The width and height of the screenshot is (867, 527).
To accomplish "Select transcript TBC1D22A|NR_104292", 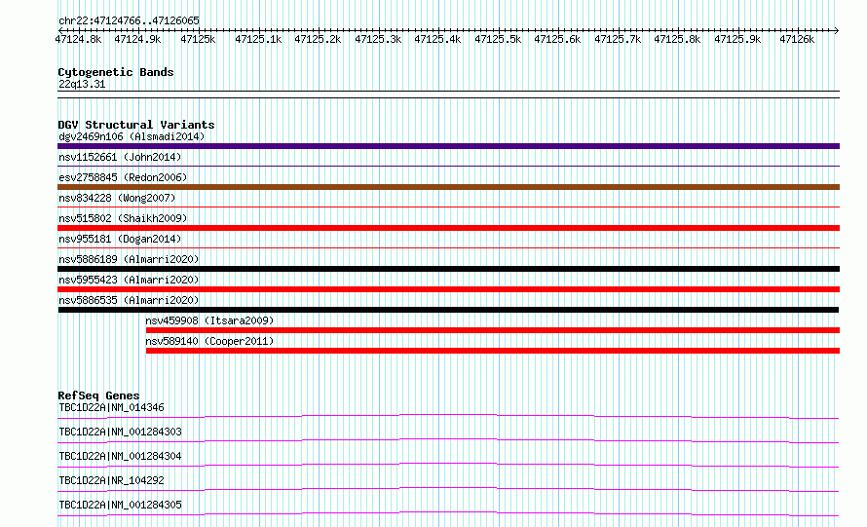I will (x=112, y=480).
